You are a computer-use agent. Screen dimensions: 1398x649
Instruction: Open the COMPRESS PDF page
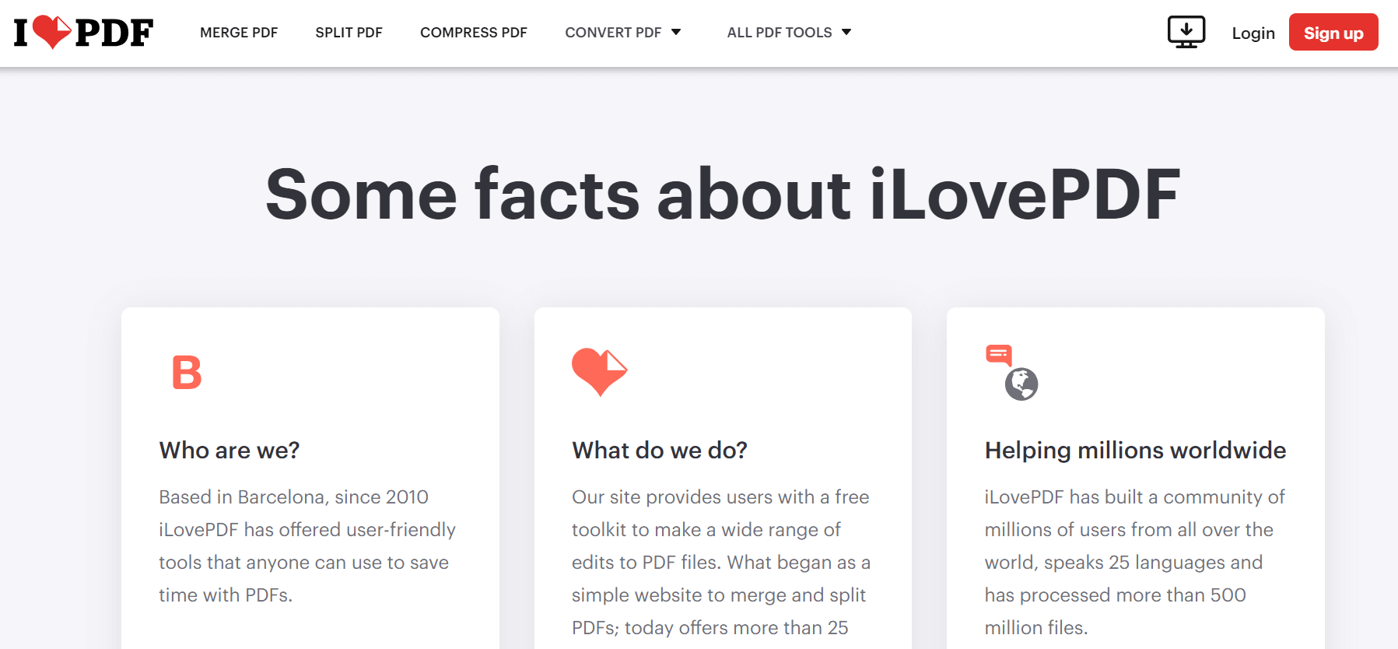[473, 32]
